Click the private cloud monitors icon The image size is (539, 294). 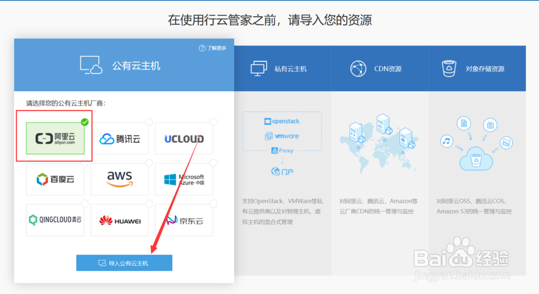pyautogui.click(x=259, y=69)
